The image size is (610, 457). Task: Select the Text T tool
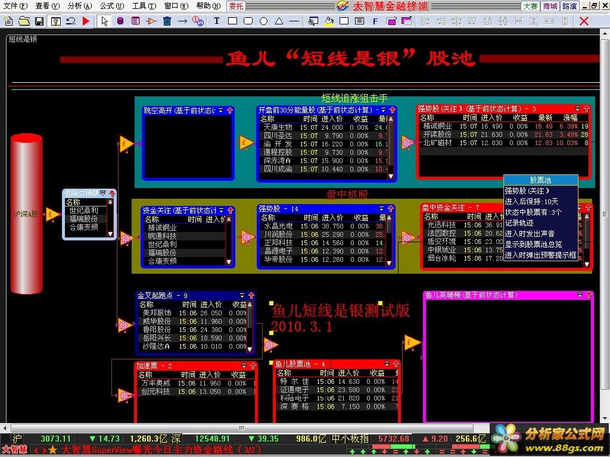click(x=217, y=21)
